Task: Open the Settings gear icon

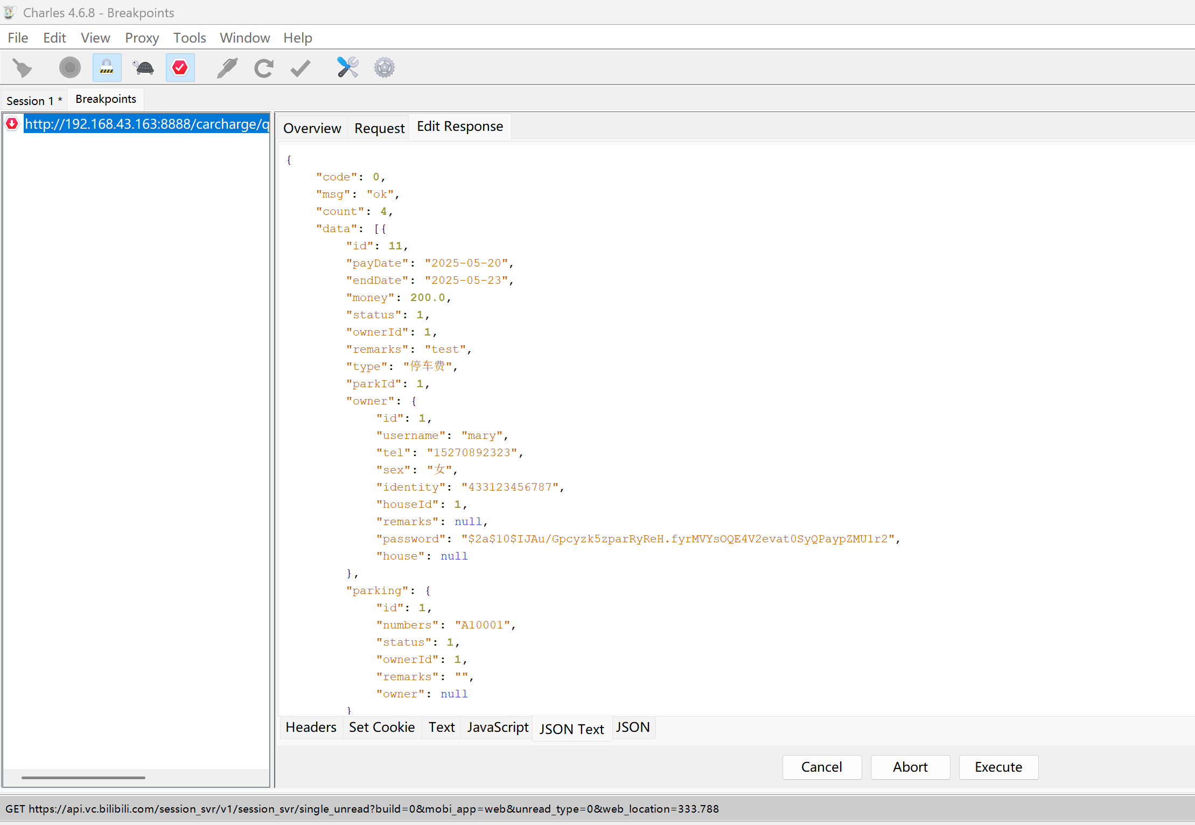Action: click(385, 68)
